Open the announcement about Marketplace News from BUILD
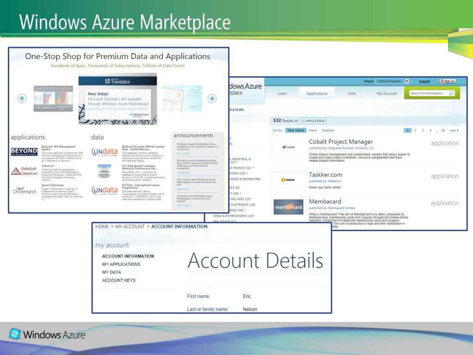The image size is (473, 355). pos(197,165)
